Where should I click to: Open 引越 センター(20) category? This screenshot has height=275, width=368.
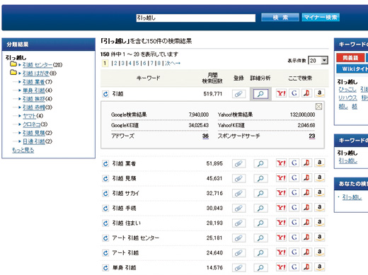click(x=38, y=65)
